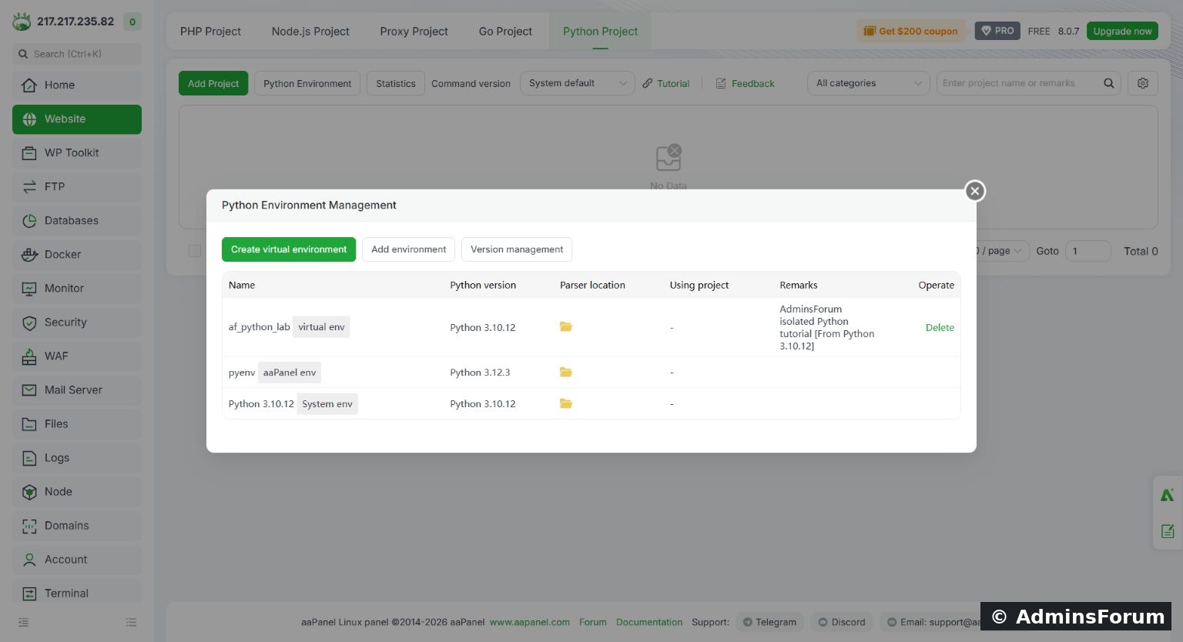1183x642 pixels.
Task: Open Mail Server in the sidebar
Action: [x=77, y=390]
